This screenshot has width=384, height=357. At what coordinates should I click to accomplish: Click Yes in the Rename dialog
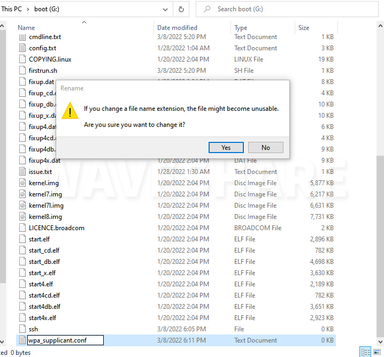tap(226, 148)
